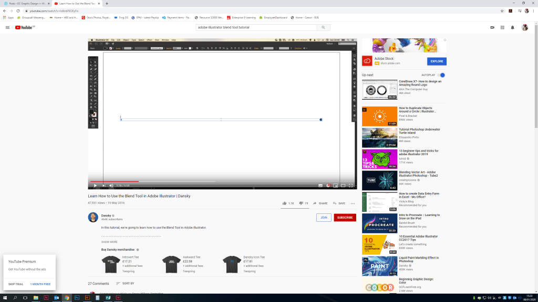Subscribe to the Dansky channel
This screenshot has height=302, width=538.
(x=345, y=218)
